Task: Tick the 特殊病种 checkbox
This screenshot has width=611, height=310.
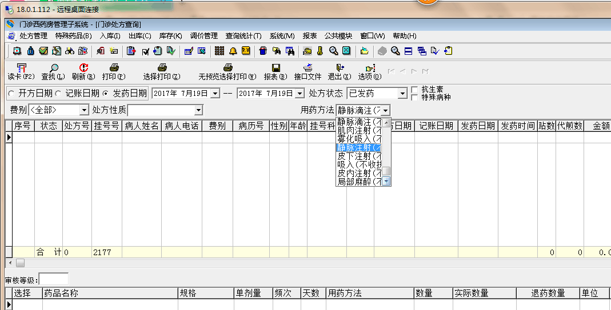Action: point(414,98)
